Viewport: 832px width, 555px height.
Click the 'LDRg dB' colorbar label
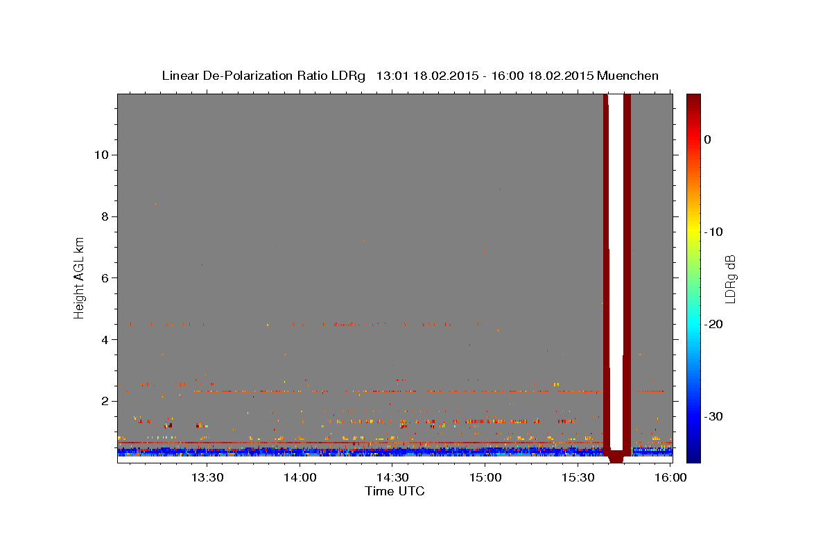pos(729,279)
